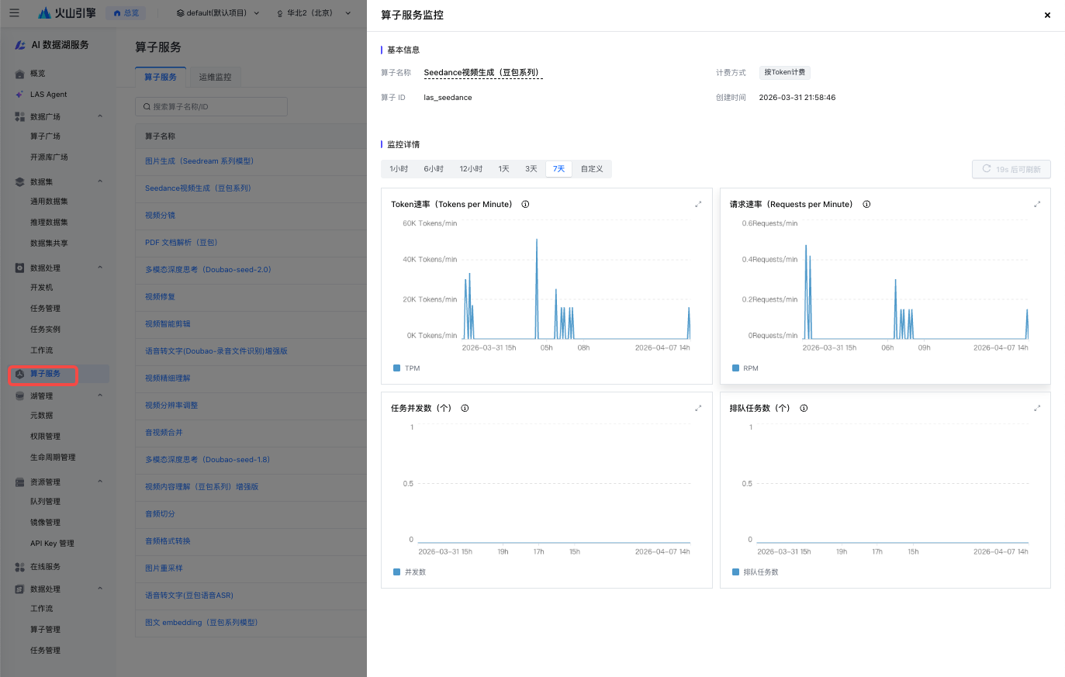Open the default project dropdown
1065x677 pixels.
click(x=217, y=13)
